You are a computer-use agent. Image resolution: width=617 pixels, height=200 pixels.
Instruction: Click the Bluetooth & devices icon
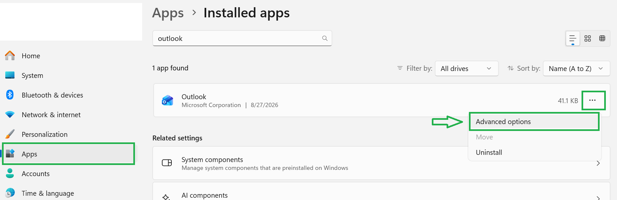[10, 95]
